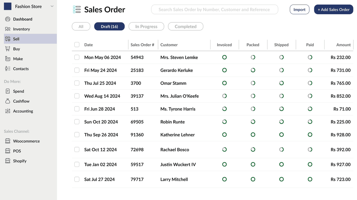Select the Make factory icon
The width and height of the screenshot is (357, 200).
[x=8, y=59]
